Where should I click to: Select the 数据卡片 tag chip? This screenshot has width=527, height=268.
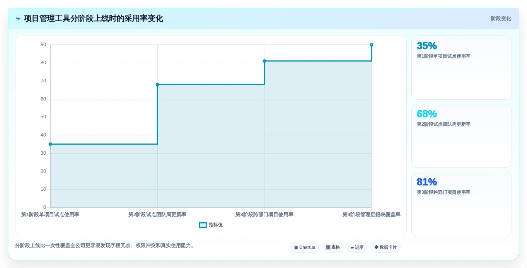(x=385, y=248)
